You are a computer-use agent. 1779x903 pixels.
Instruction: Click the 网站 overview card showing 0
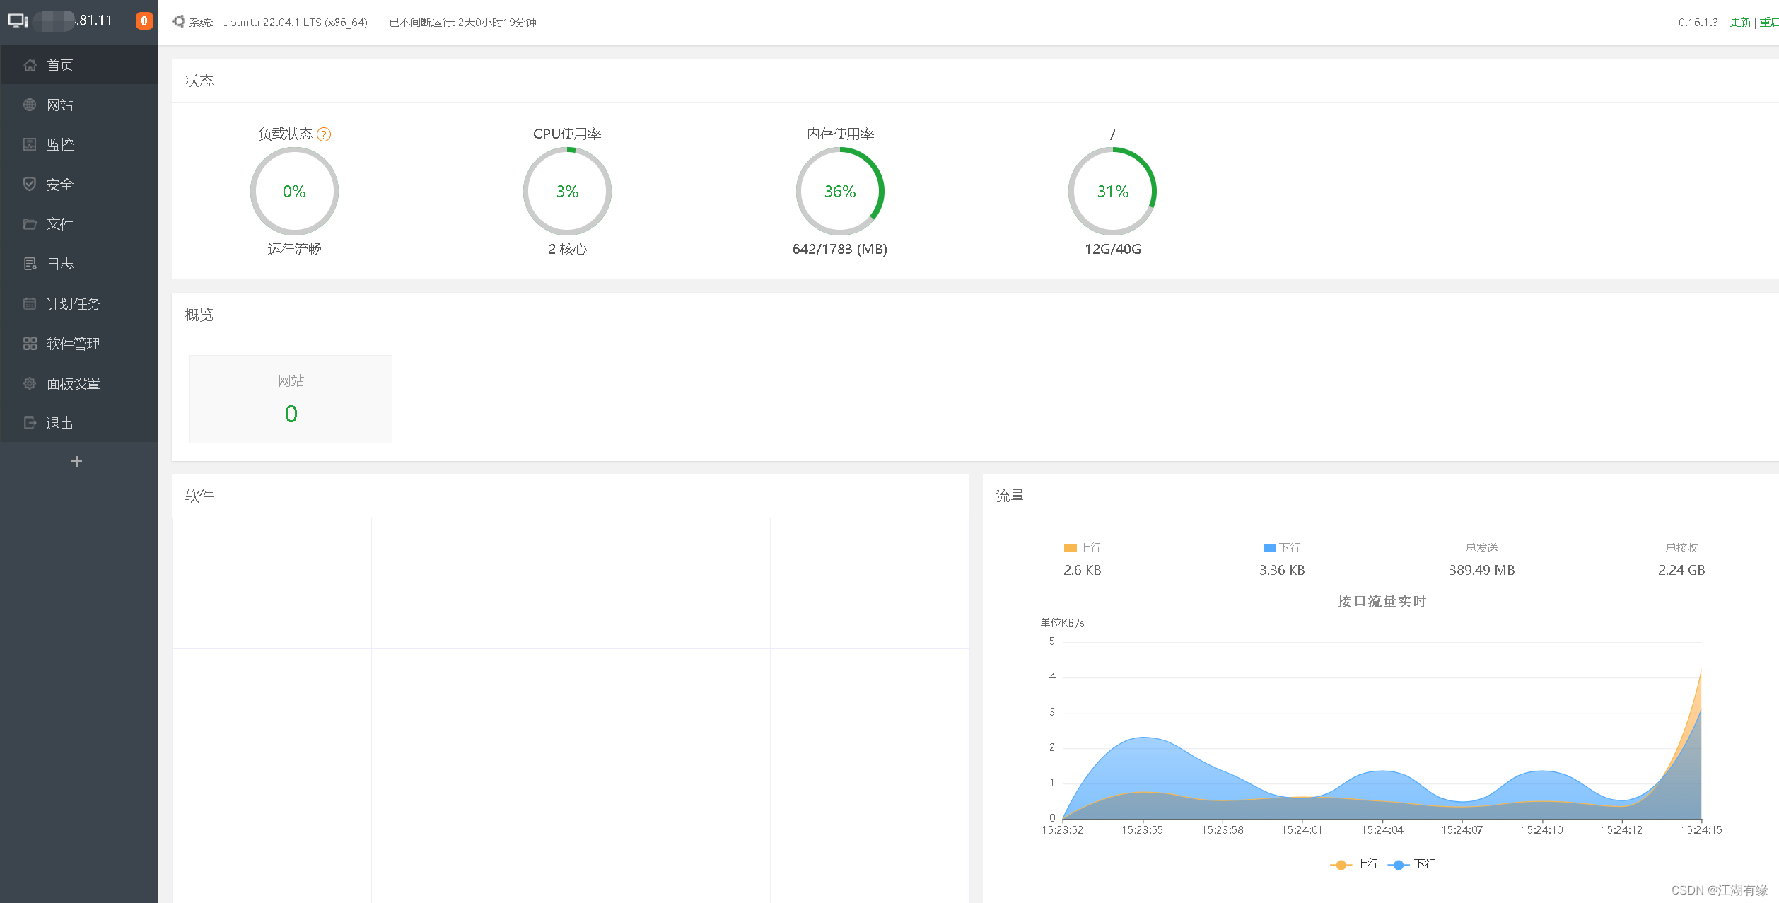click(x=291, y=399)
